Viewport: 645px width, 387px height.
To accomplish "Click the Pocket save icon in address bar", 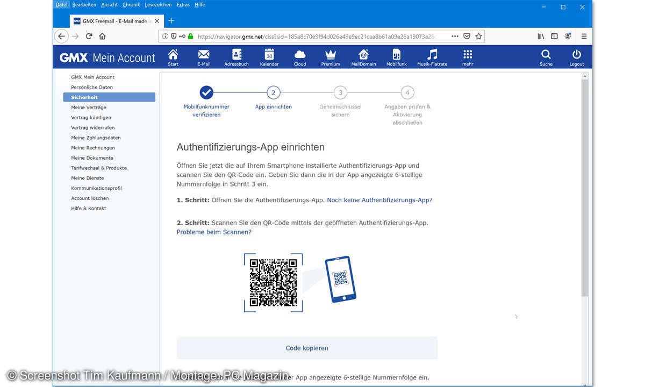I will pos(467,36).
